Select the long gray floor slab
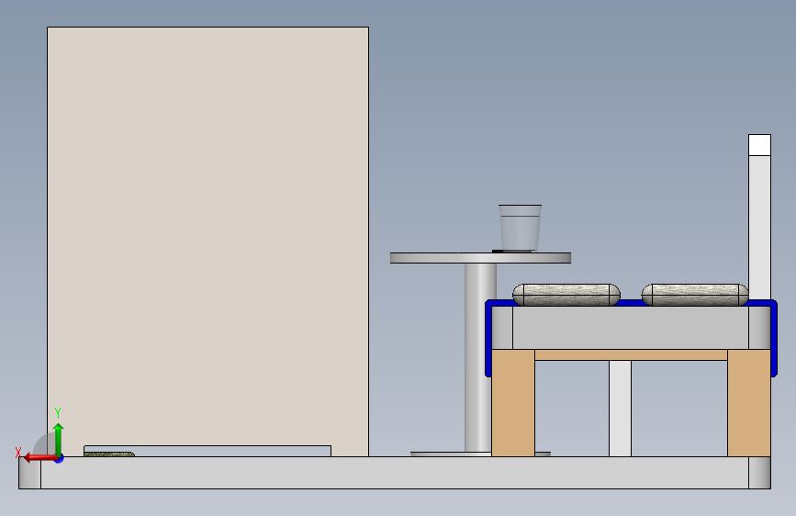Image resolution: width=796 pixels, height=516 pixels. (x=395, y=473)
